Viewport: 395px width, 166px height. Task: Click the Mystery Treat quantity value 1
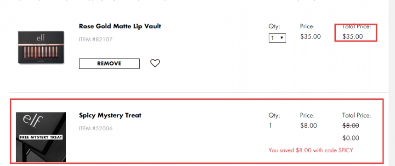tap(271, 126)
